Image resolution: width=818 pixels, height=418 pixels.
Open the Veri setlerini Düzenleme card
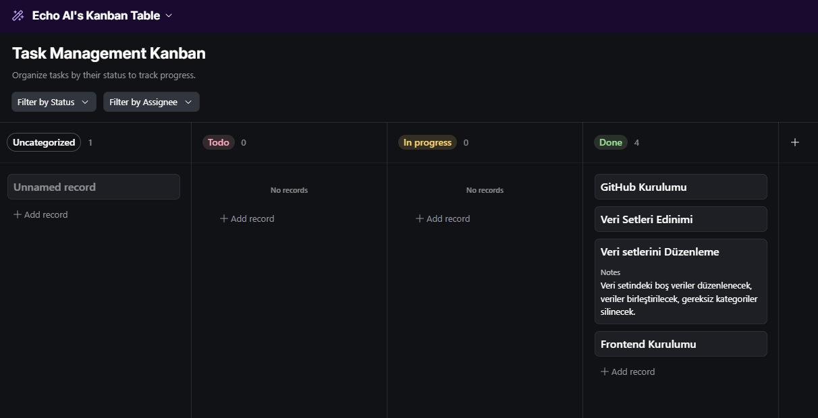click(x=681, y=281)
